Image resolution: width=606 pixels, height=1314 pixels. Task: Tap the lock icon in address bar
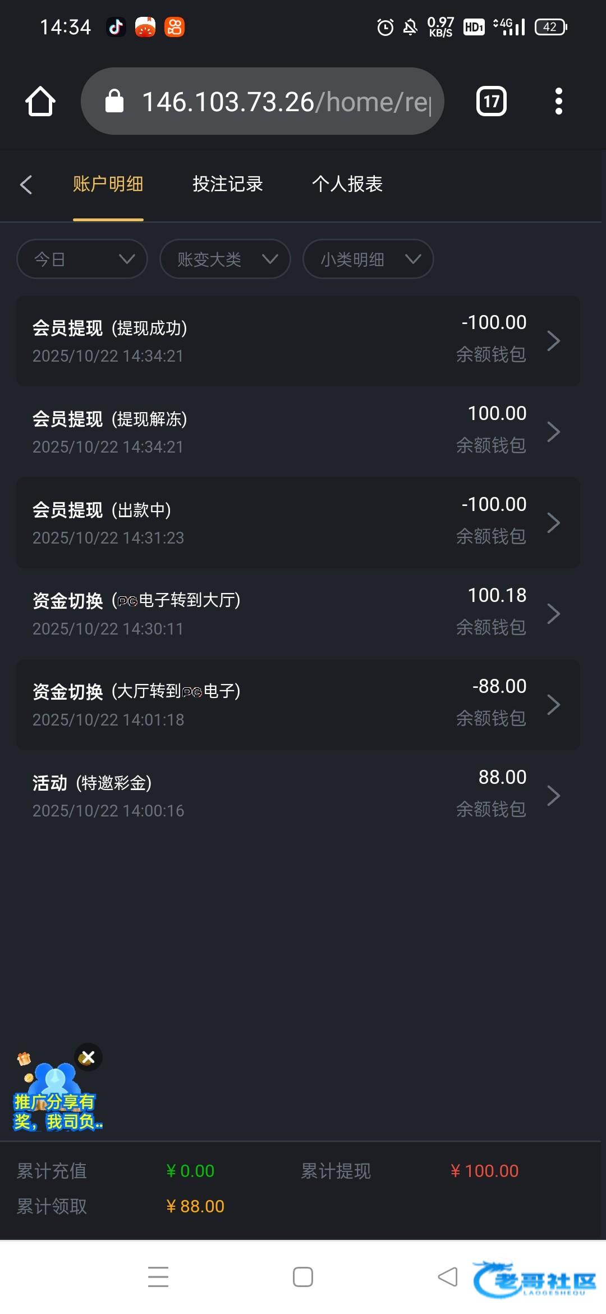114,102
